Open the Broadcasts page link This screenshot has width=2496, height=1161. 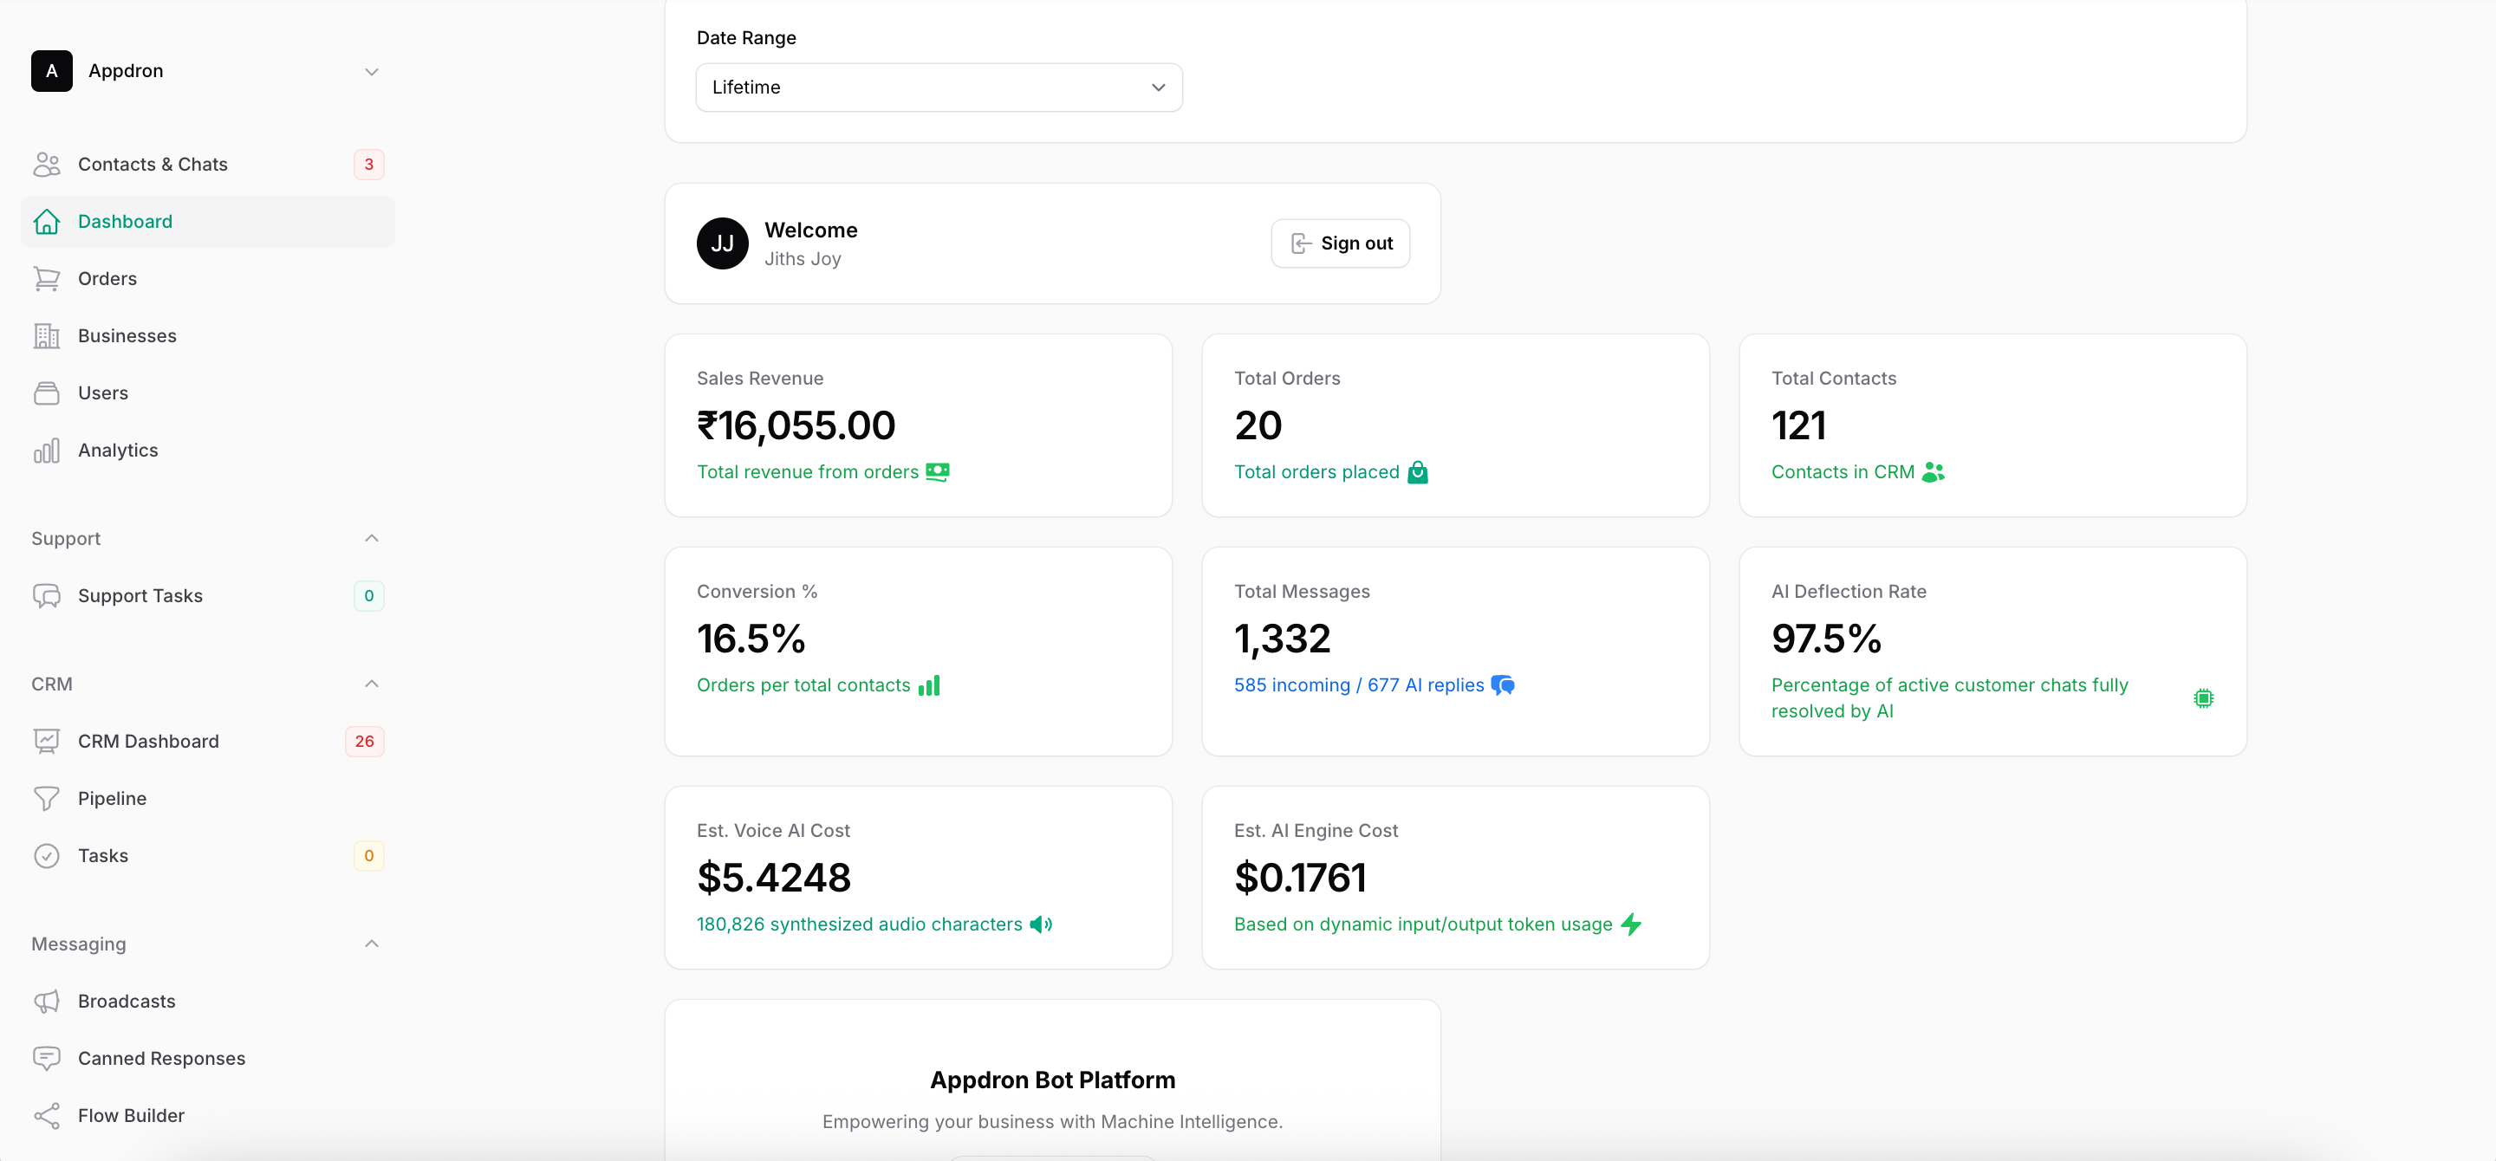click(x=207, y=1000)
